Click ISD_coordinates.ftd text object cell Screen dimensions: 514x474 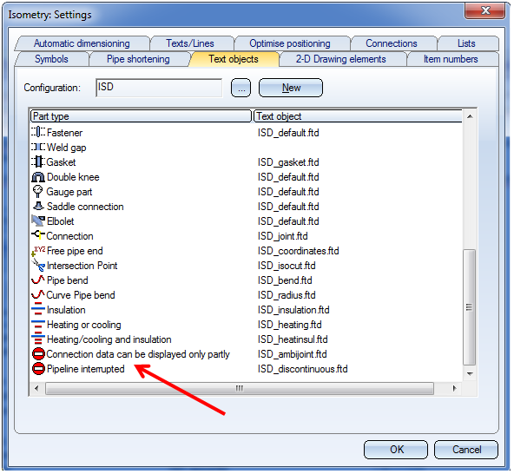(x=299, y=251)
